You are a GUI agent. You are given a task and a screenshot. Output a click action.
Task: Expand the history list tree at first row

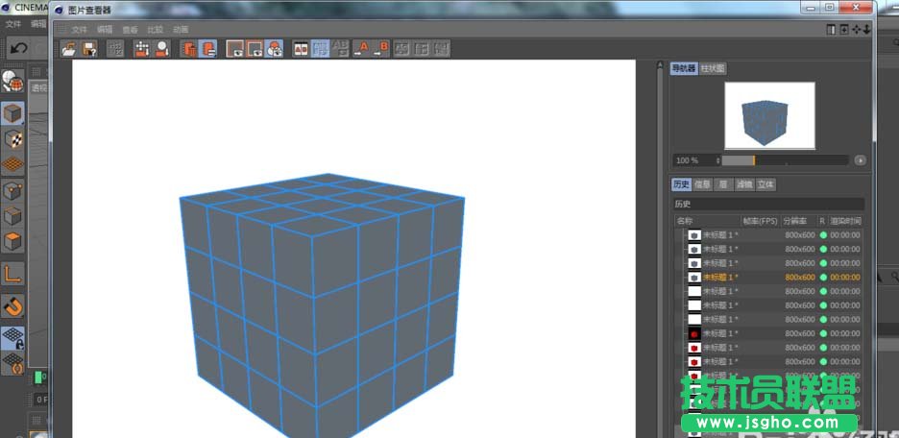(681, 235)
